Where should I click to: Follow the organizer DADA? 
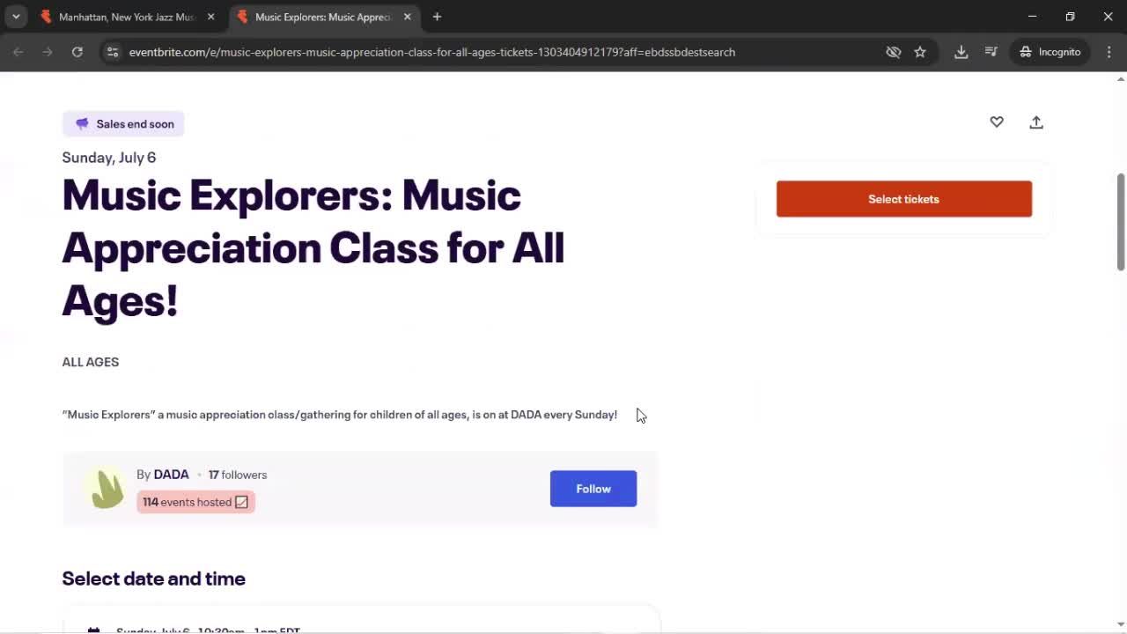[593, 489]
